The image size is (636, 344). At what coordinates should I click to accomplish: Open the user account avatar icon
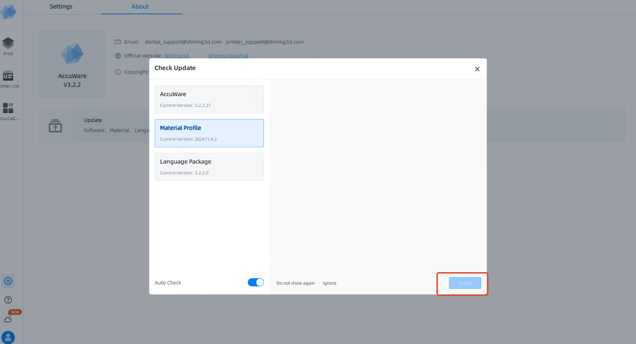(x=8, y=337)
